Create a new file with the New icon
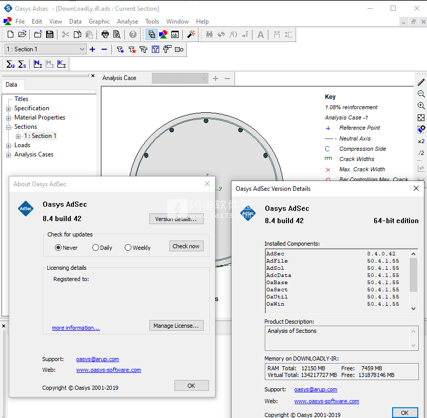This screenshot has height=418, width=427. point(10,34)
